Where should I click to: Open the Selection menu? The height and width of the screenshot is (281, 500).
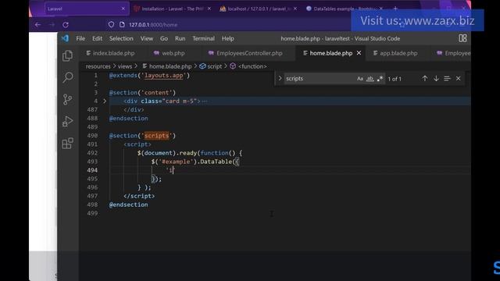121,38
